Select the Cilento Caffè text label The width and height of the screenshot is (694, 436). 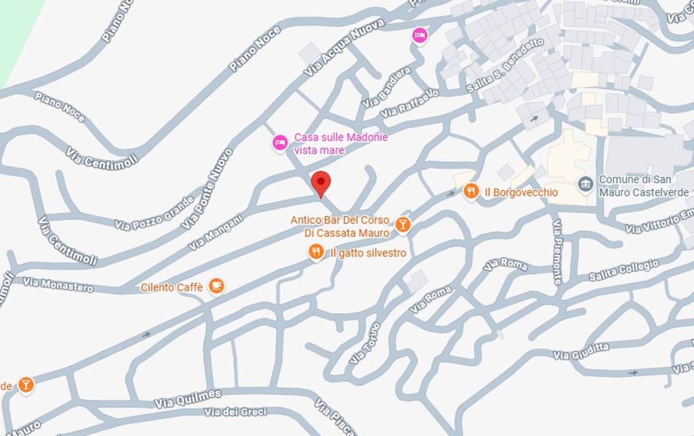[x=171, y=288]
